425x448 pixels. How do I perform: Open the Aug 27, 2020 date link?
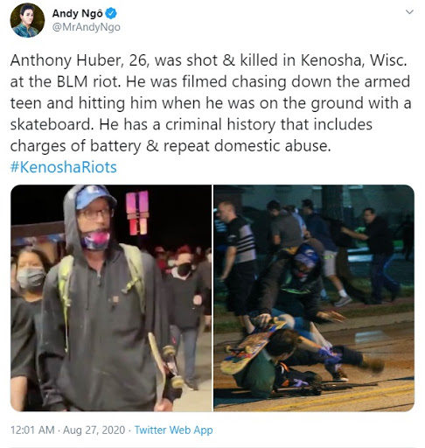click(94, 430)
